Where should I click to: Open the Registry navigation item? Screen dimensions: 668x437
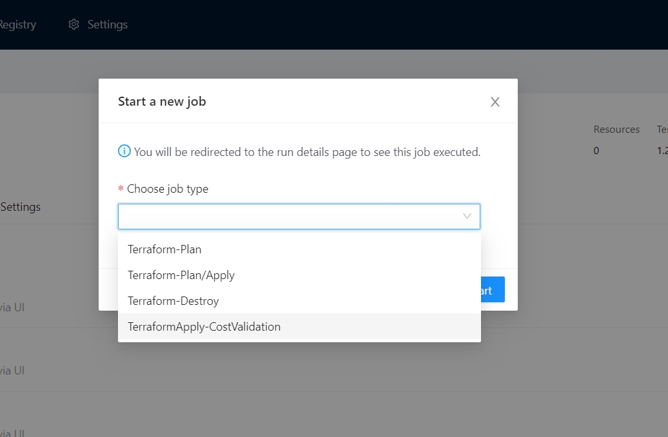click(x=17, y=24)
